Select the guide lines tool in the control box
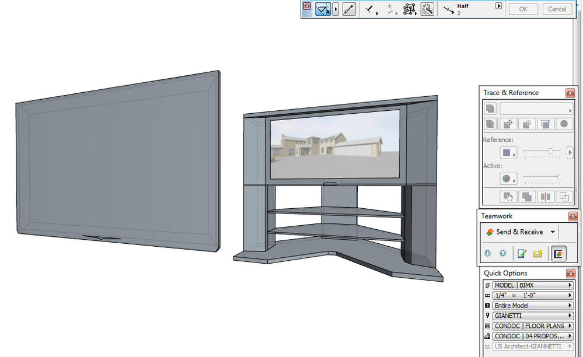The width and height of the screenshot is (583, 357). click(x=323, y=9)
